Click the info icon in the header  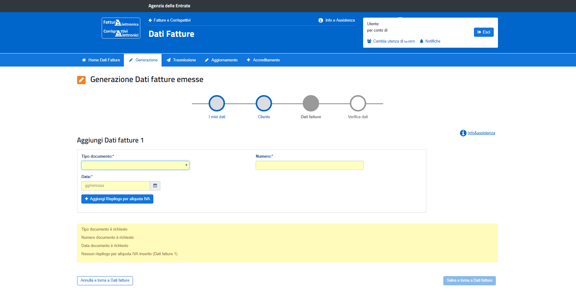(x=321, y=20)
